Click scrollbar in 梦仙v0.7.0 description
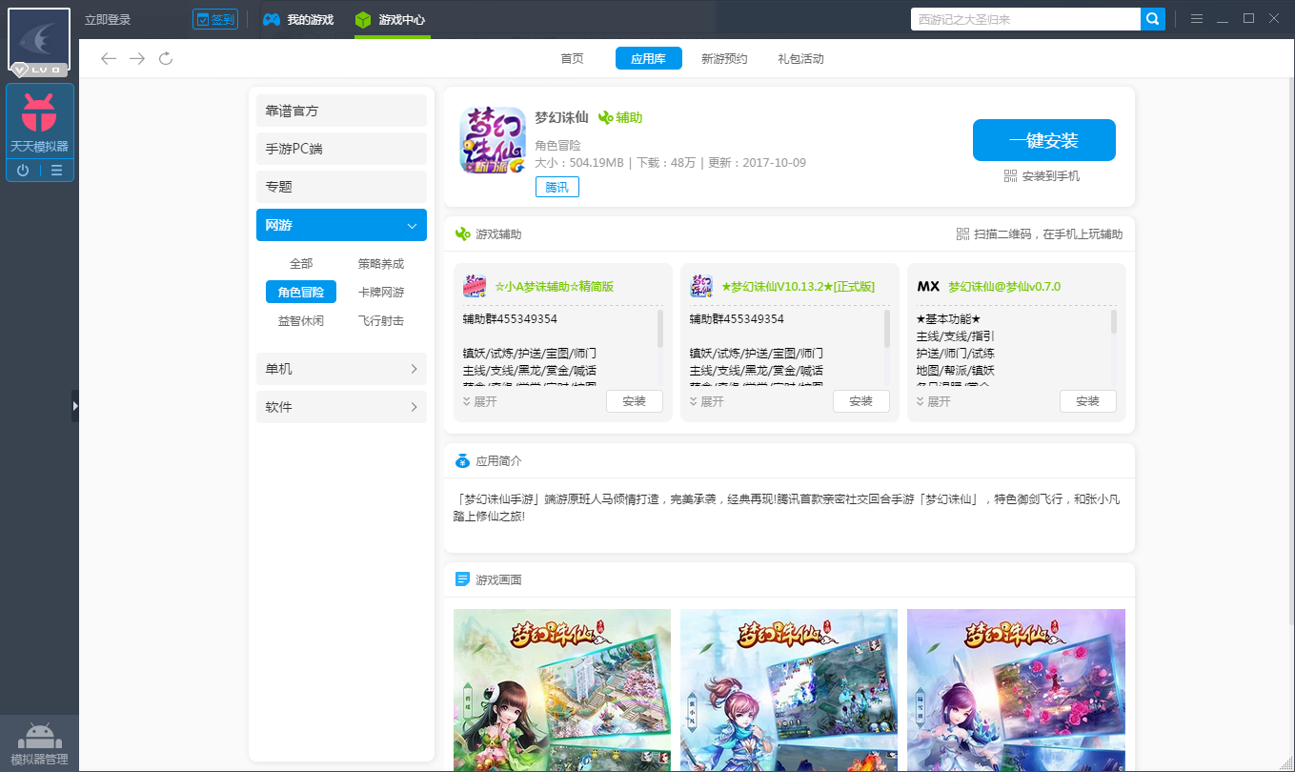Viewport: 1295px width, 772px height. (1114, 321)
